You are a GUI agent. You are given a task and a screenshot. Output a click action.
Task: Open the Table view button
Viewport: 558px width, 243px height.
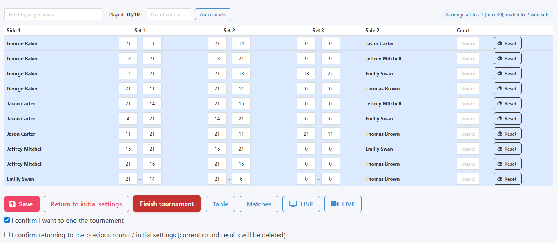click(x=220, y=204)
